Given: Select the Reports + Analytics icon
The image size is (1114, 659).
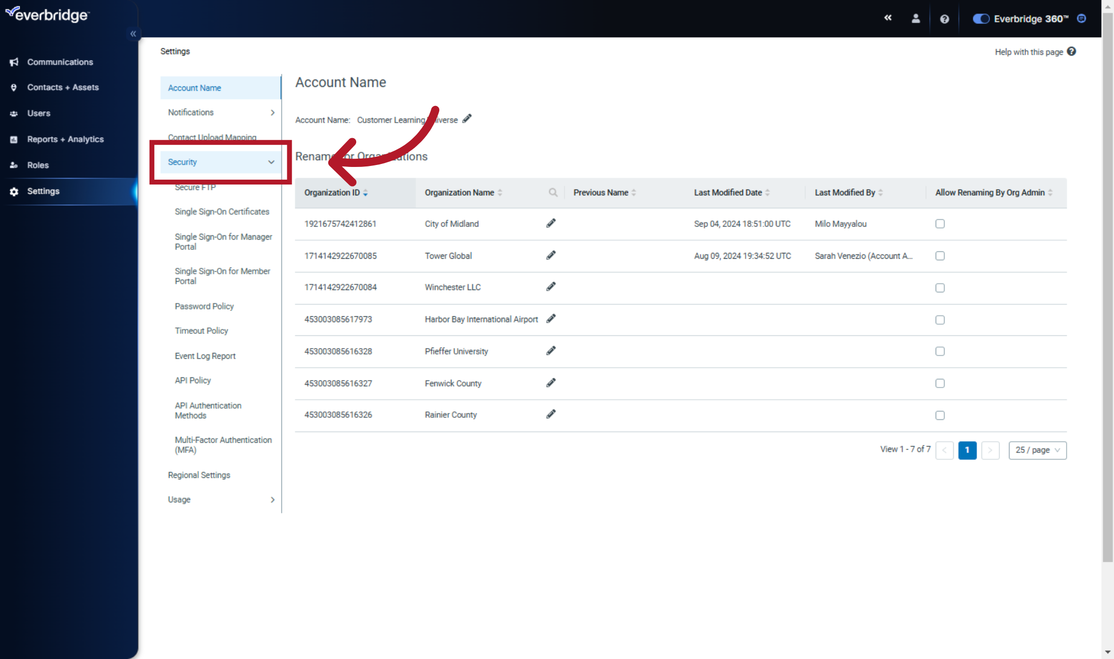Looking at the screenshot, I should pyautogui.click(x=13, y=139).
